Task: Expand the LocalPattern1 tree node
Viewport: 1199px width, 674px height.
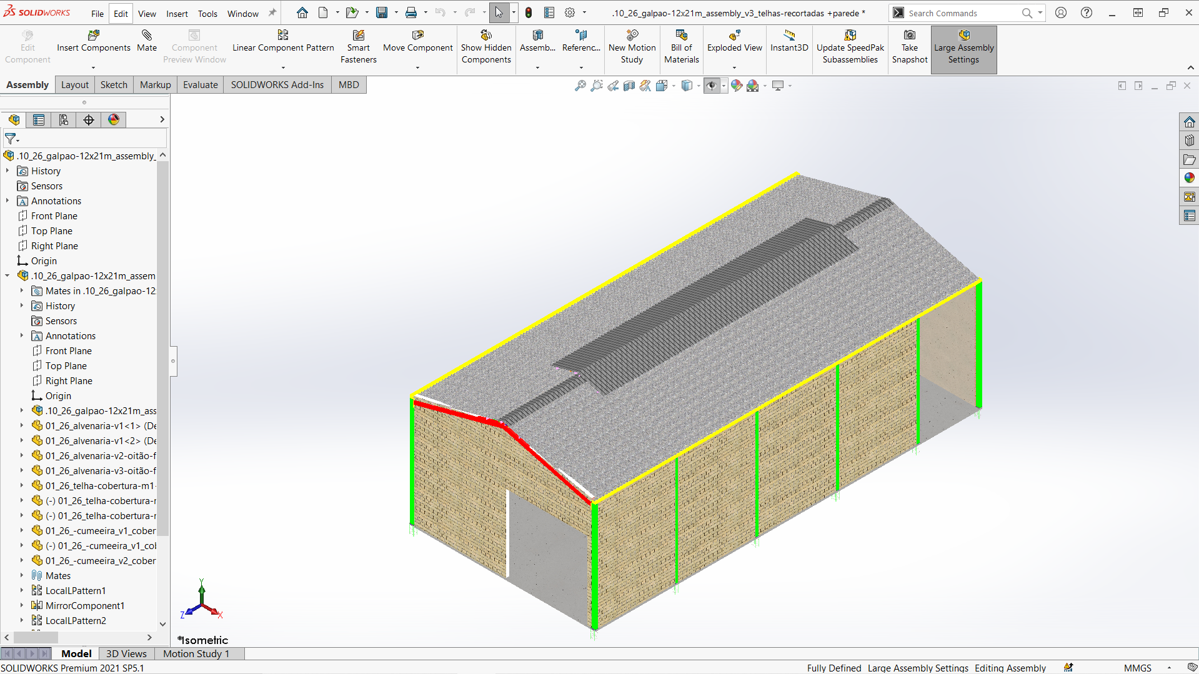Action: coord(22,590)
